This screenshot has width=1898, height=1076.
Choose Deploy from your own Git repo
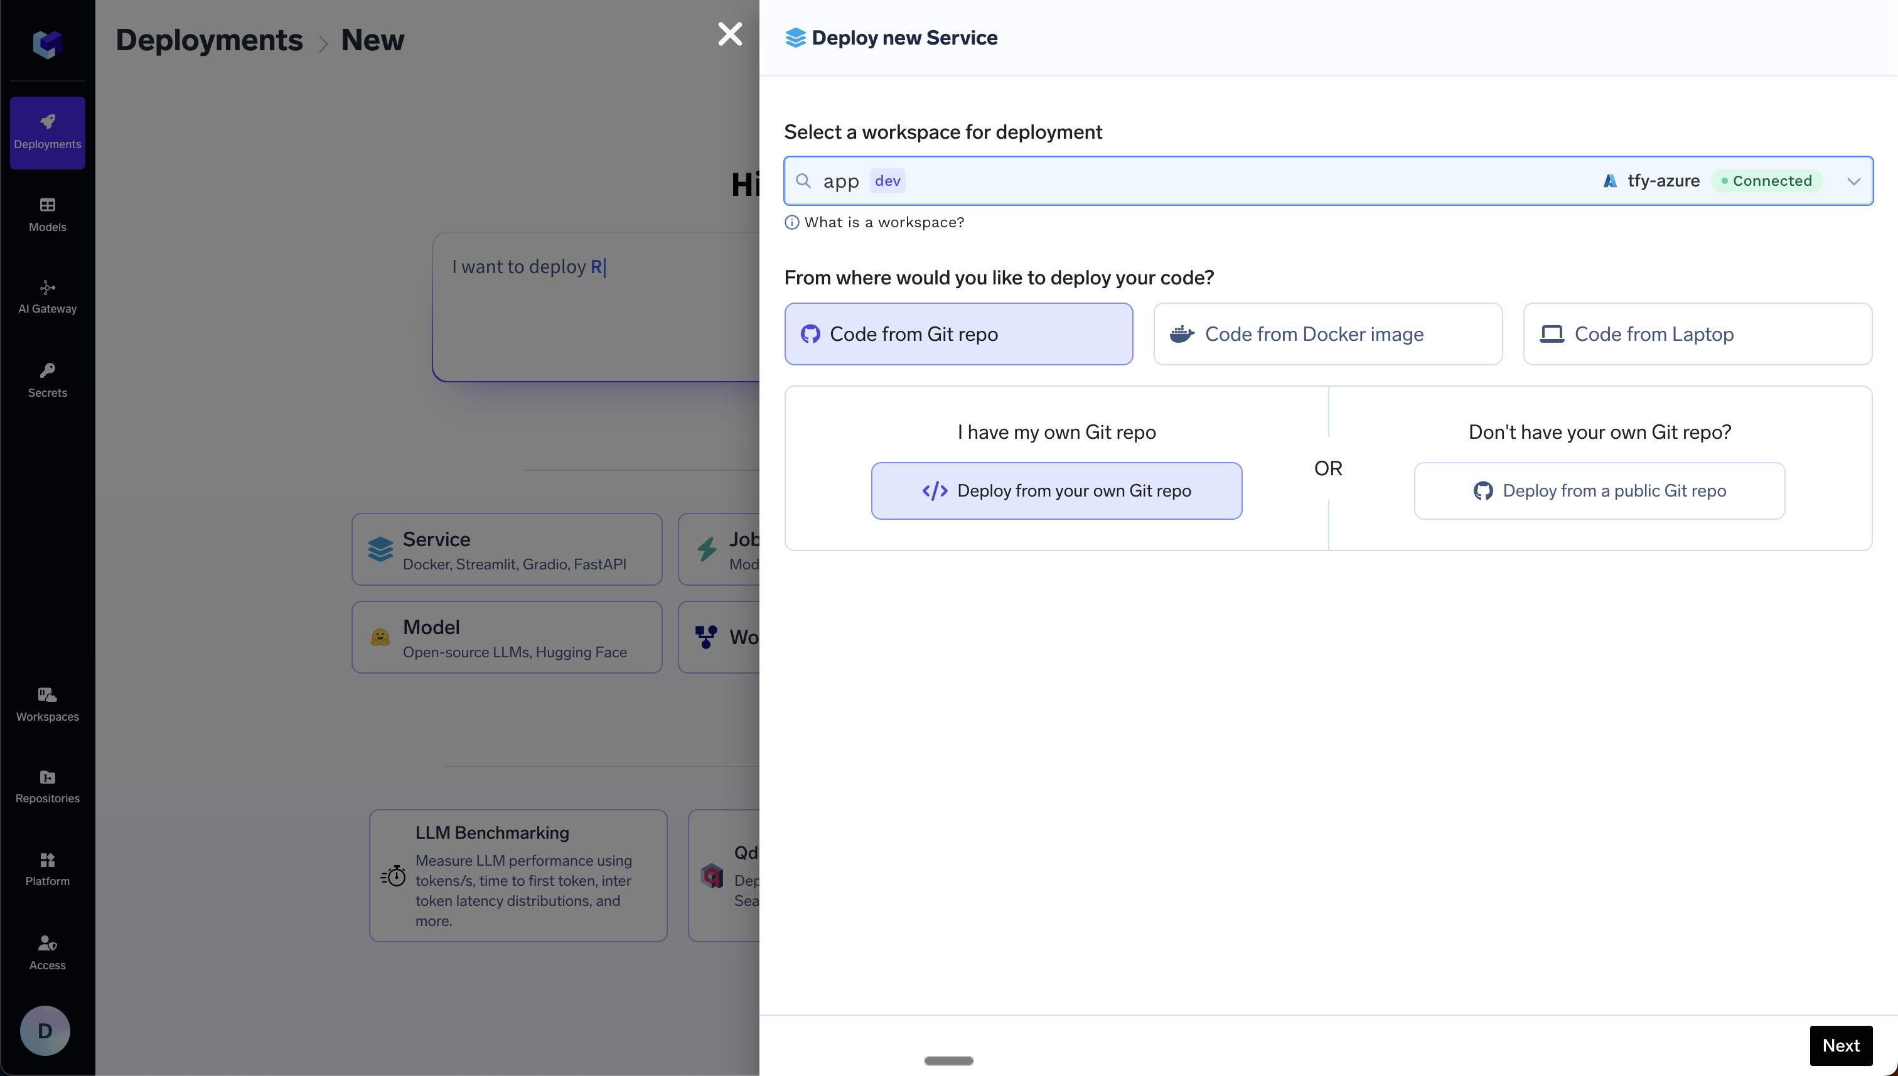coord(1056,491)
